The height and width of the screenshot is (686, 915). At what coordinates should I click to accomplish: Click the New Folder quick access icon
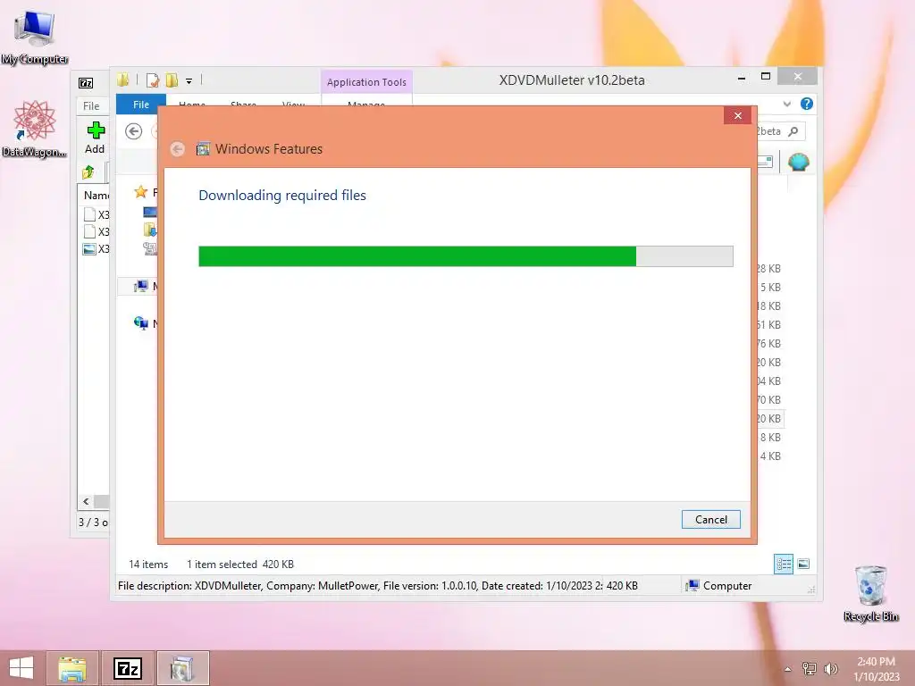pos(172,80)
